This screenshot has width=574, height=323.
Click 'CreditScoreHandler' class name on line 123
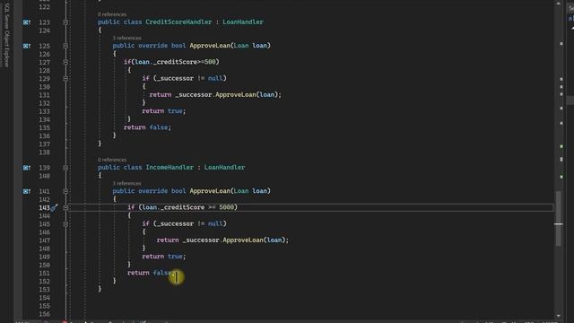[x=178, y=22]
